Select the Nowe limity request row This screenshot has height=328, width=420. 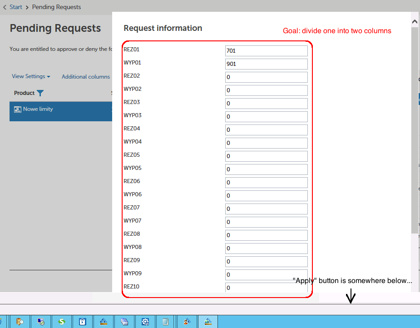pos(61,111)
